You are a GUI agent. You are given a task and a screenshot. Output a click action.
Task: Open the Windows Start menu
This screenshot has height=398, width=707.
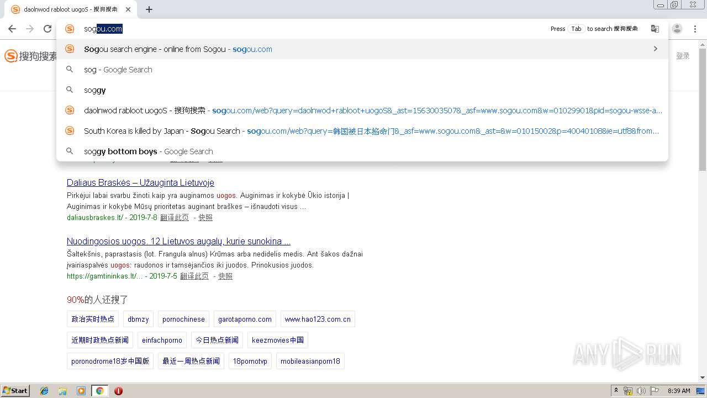point(15,390)
